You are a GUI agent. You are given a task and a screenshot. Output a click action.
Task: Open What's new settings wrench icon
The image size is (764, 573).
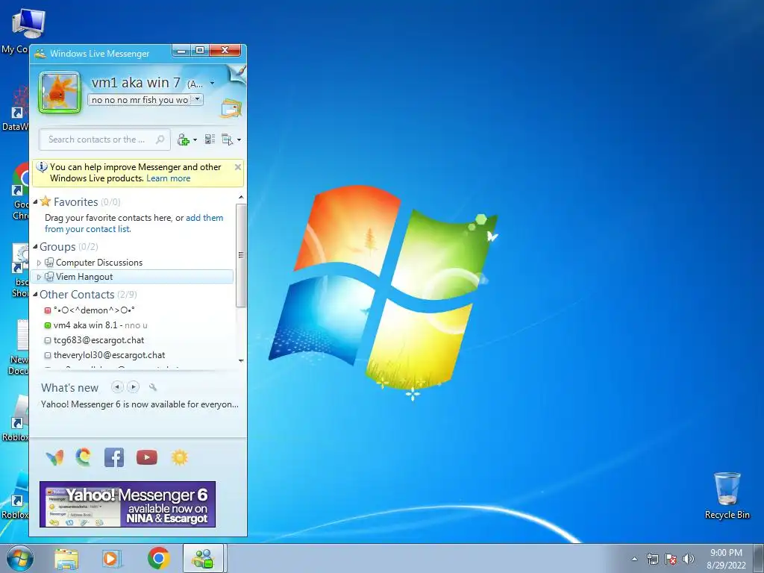tap(153, 387)
